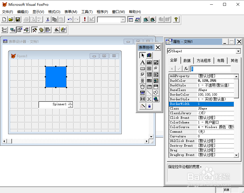Click the Properties list scroll-down arrow
Screen dimensions: 244x193
[x=236, y=155]
